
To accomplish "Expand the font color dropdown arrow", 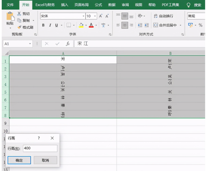I will (96, 25).
